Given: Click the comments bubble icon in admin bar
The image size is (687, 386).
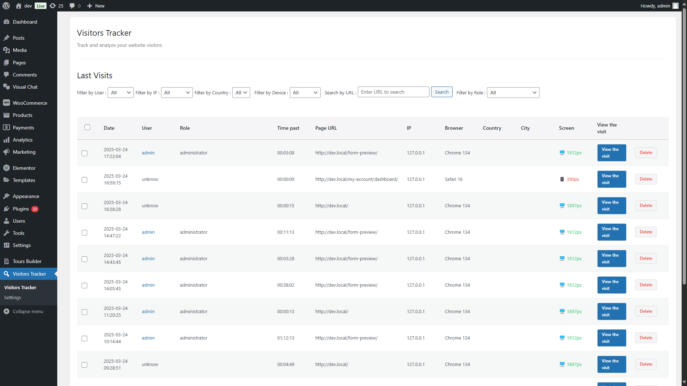Looking at the screenshot, I should tap(72, 6).
